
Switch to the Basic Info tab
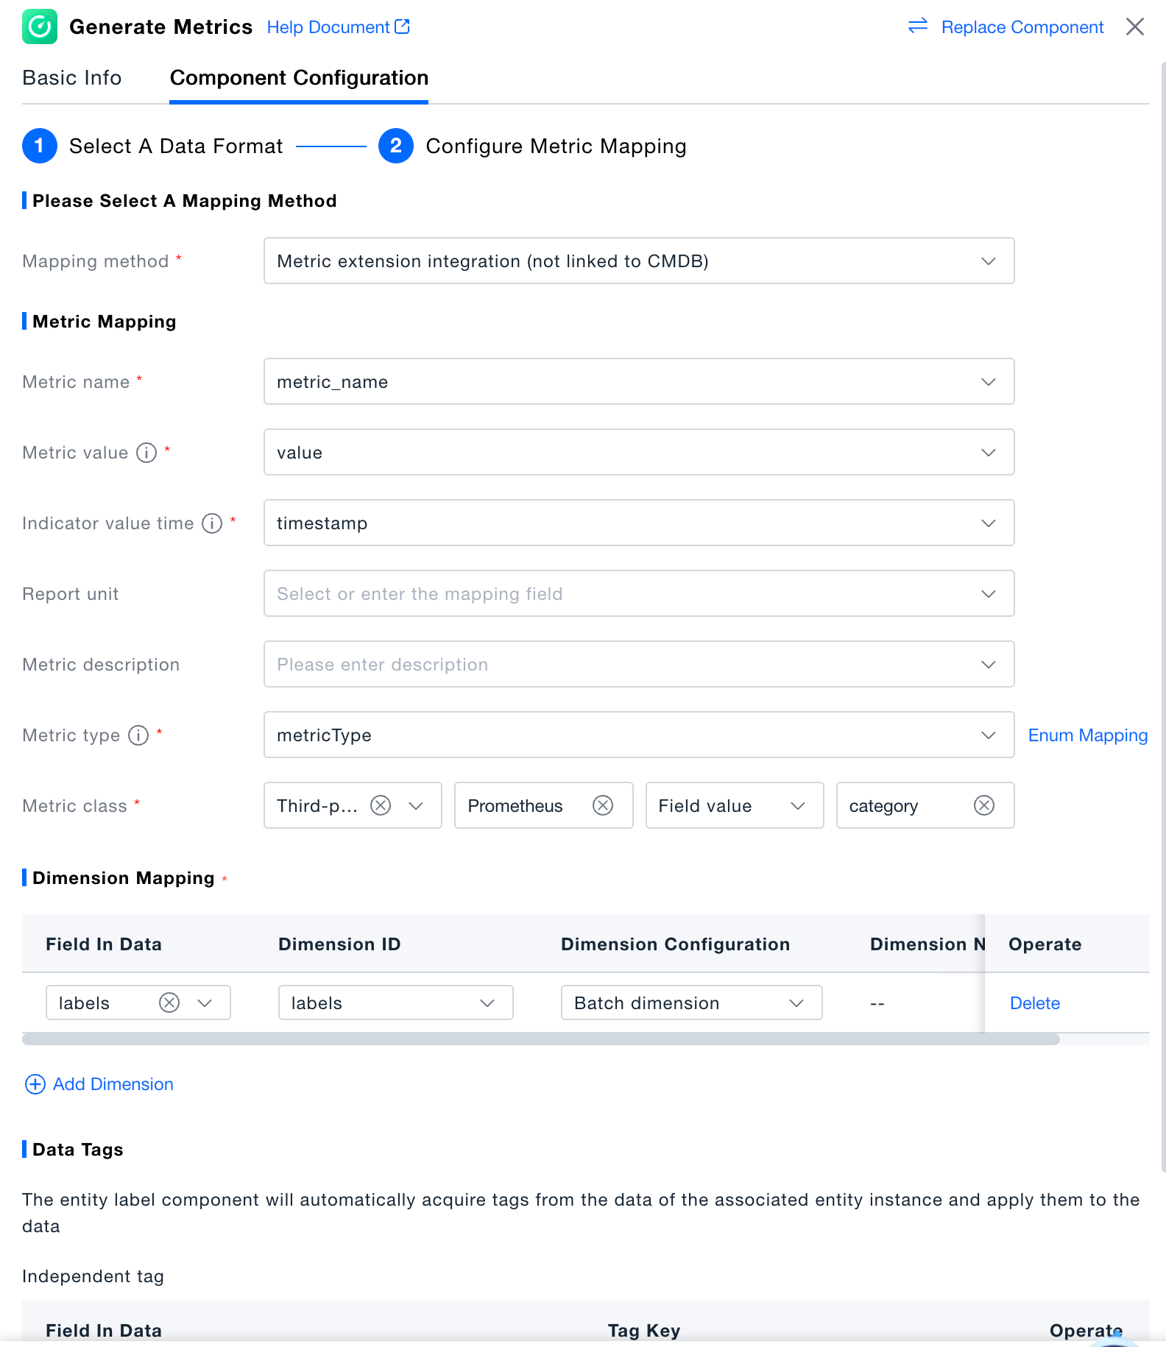72,78
